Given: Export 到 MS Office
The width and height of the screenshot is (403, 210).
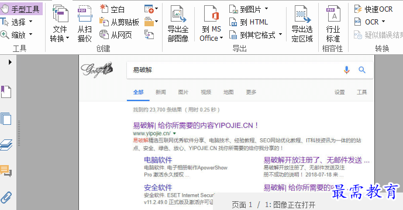Looking at the screenshot, I should [211, 23].
